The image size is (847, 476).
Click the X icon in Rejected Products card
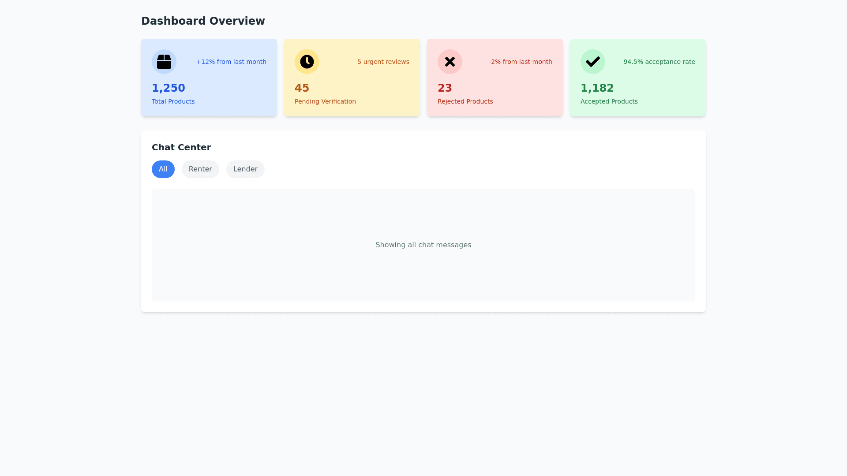point(450,62)
